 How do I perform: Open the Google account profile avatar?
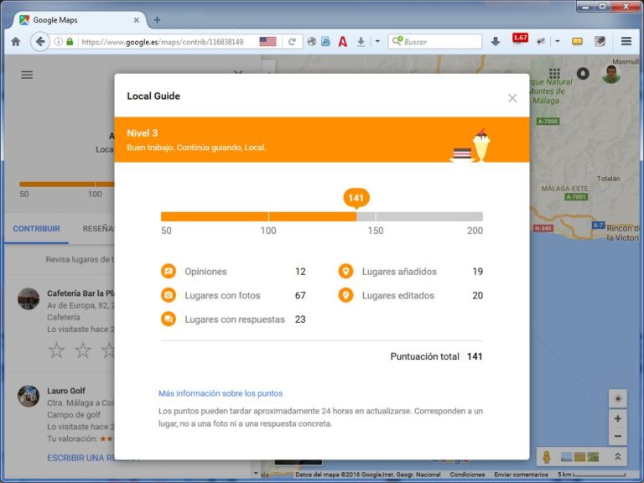coord(611,74)
